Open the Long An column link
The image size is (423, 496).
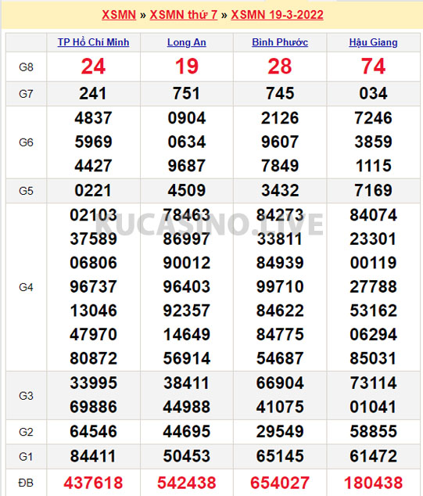tap(187, 42)
